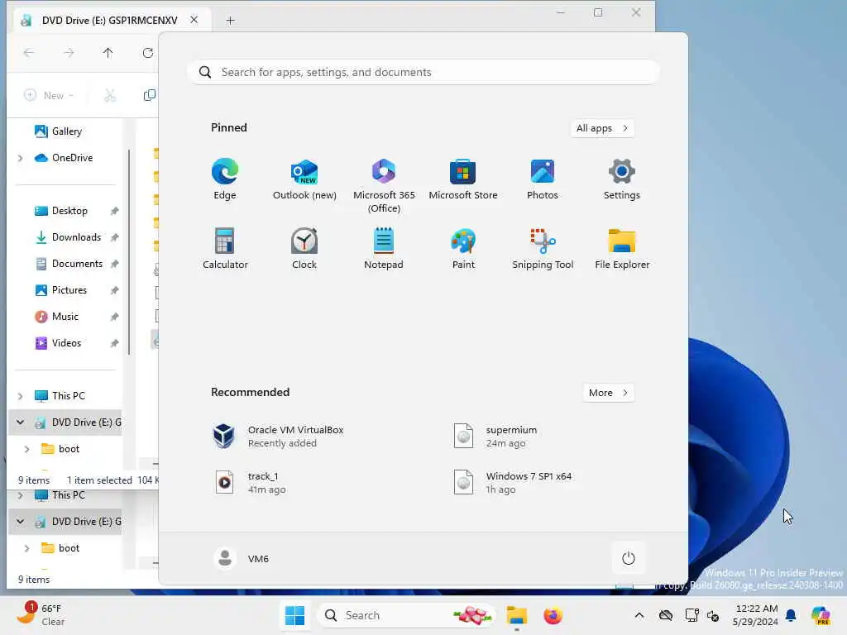Open Paint from pinned apps
This screenshot has width=847, height=635.
coord(463,248)
